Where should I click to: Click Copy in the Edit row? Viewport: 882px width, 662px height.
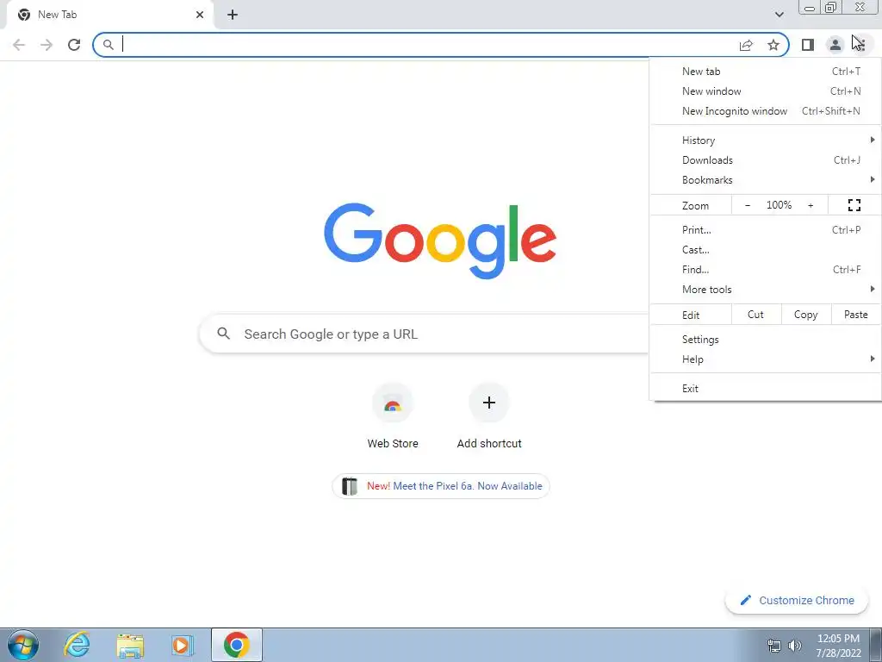coord(806,315)
